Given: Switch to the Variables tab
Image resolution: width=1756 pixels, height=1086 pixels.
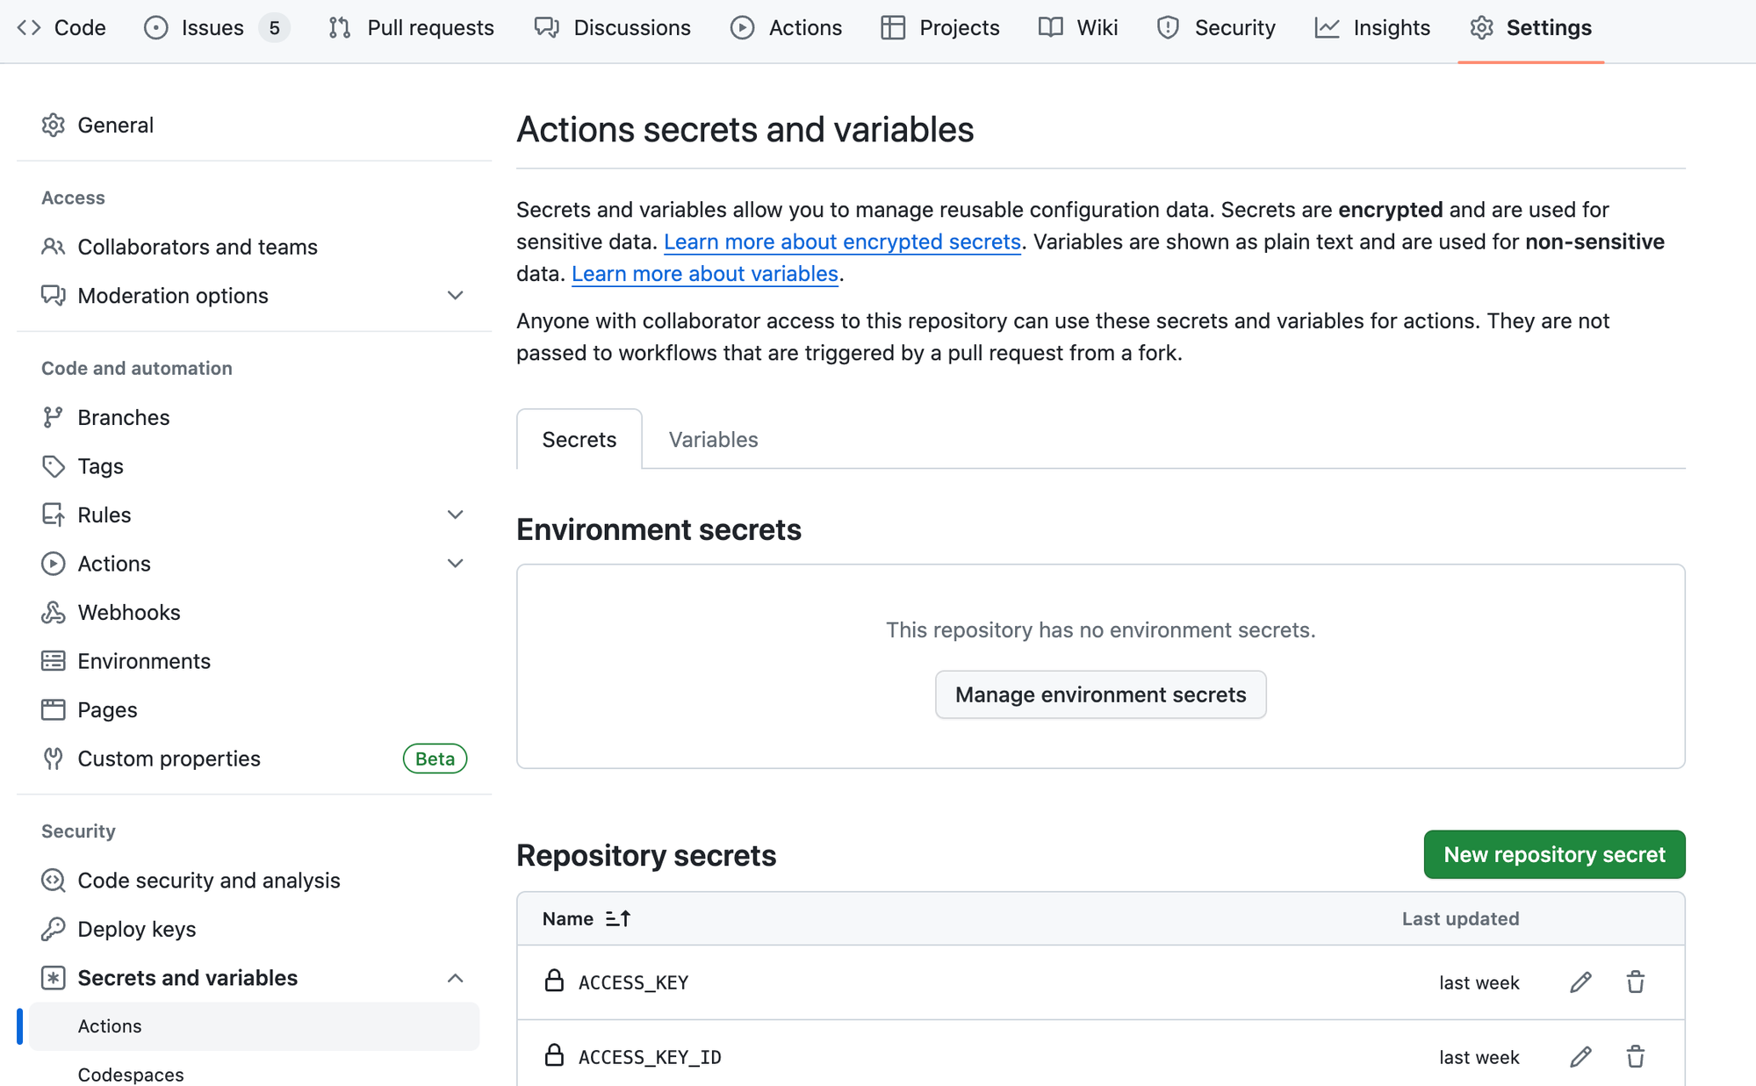Looking at the screenshot, I should click(x=713, y=440).
